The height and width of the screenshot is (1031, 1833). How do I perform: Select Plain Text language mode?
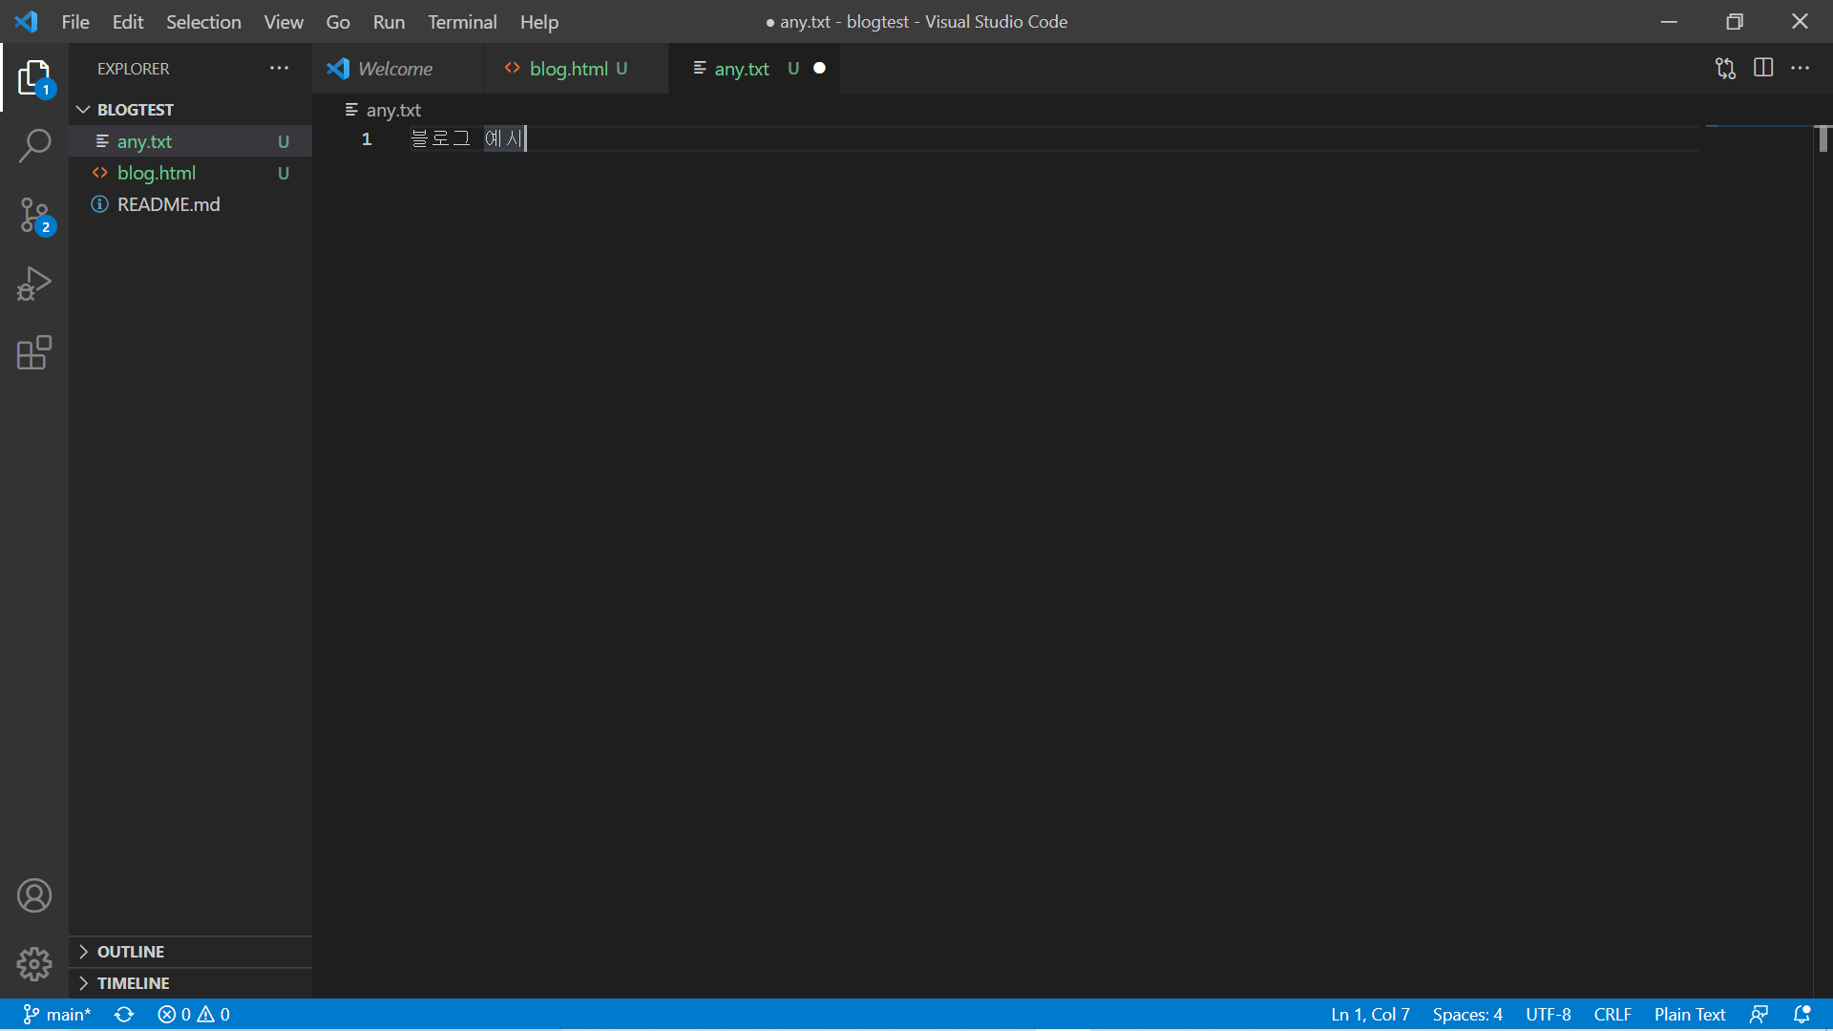[1689, 1015]
